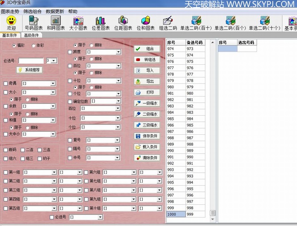Select the 体彩 radio button

pos(34,45)
